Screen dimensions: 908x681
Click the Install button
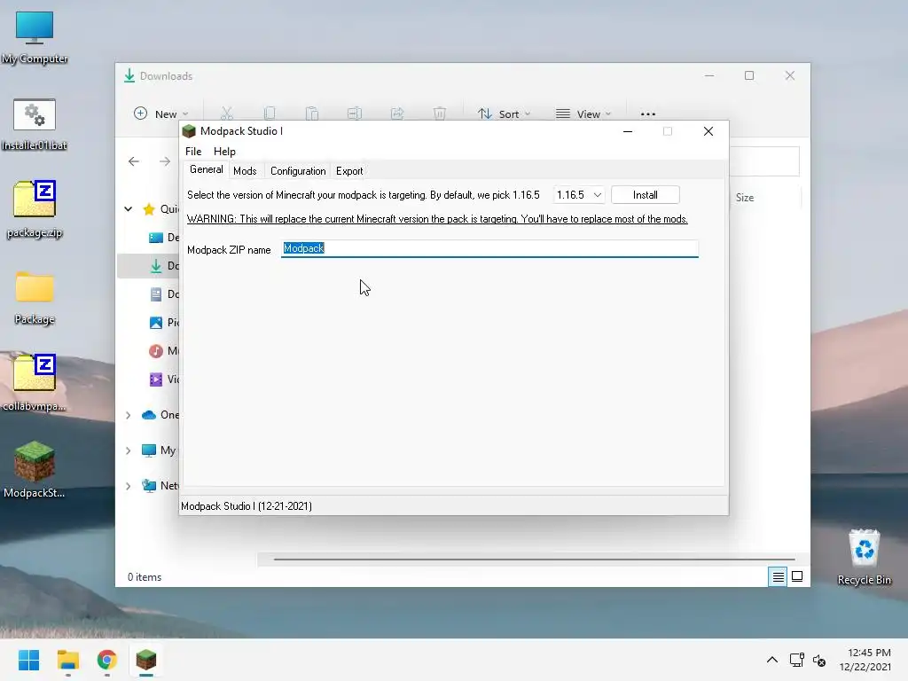tap(646, 195)
